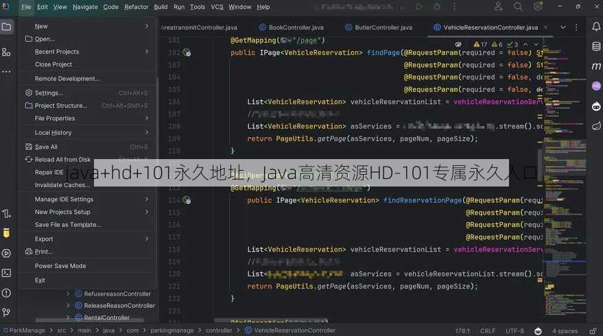This screenshot has height=336, width=603.
Task: Open the robot face plugin icon in right sidebar
Action: [596, 106]
